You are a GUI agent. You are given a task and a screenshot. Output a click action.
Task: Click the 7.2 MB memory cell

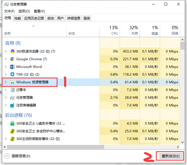(130, 90)
